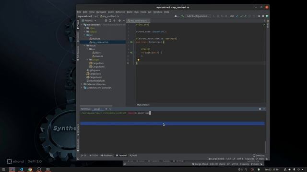Select the my_contract.rs editor tab
This screenshot has height=172, width=307.
[138, 21]
